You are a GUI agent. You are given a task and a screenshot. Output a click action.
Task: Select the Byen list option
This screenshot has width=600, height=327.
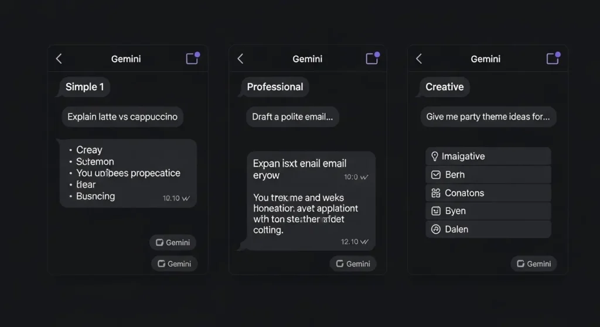point(488,211)
